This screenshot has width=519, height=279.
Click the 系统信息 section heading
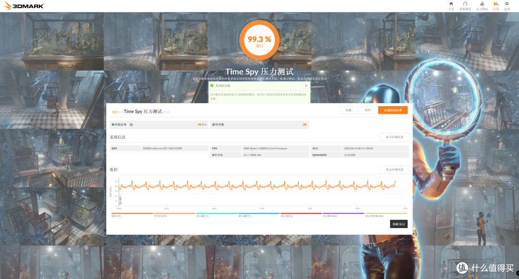point(118,137)
